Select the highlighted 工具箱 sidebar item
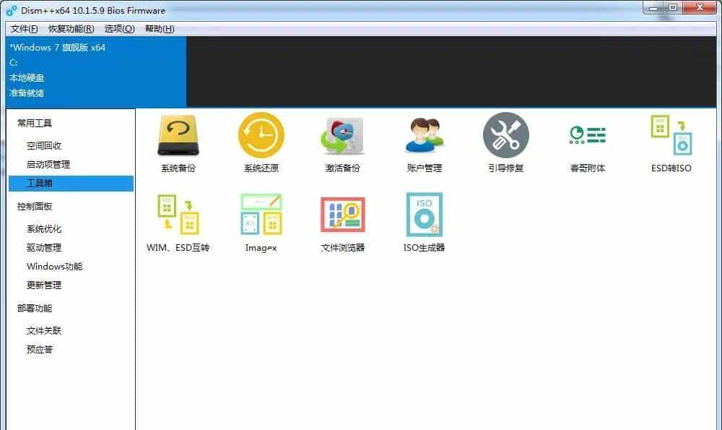 [x=71, y=184]
